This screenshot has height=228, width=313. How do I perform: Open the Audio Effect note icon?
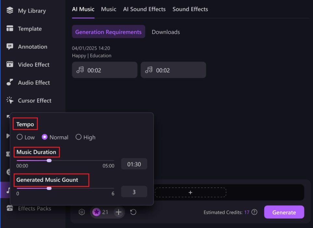10,82
